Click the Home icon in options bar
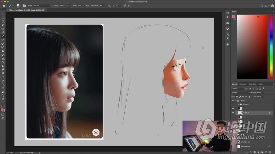 (4, 6)
